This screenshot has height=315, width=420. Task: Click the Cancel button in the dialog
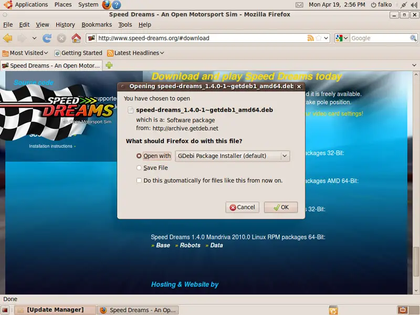point(242,207)
